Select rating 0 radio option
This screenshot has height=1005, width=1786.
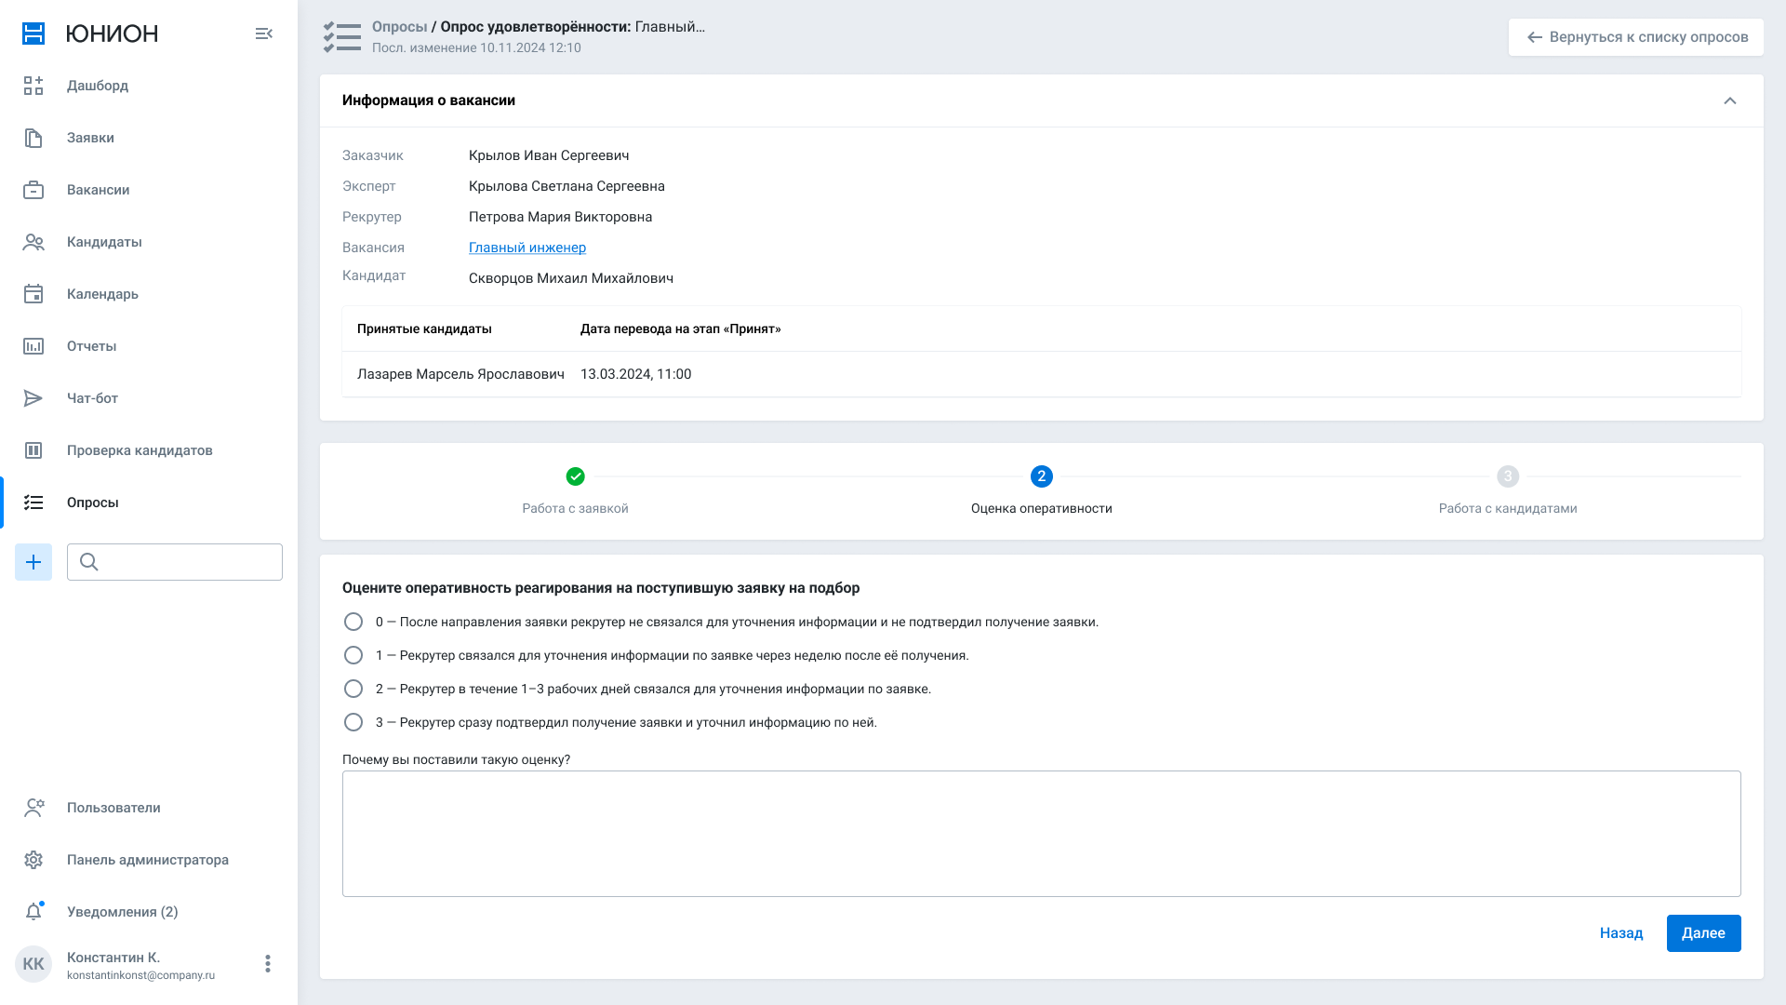tap(353, 622)
